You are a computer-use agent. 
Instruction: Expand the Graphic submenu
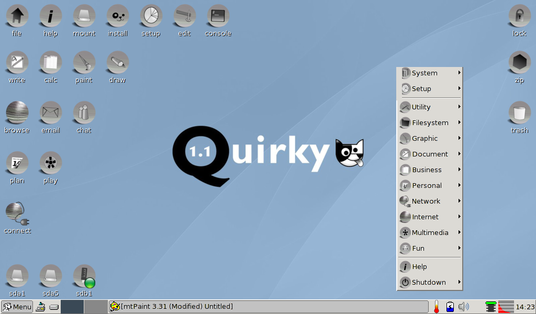(x=430, y=138)
